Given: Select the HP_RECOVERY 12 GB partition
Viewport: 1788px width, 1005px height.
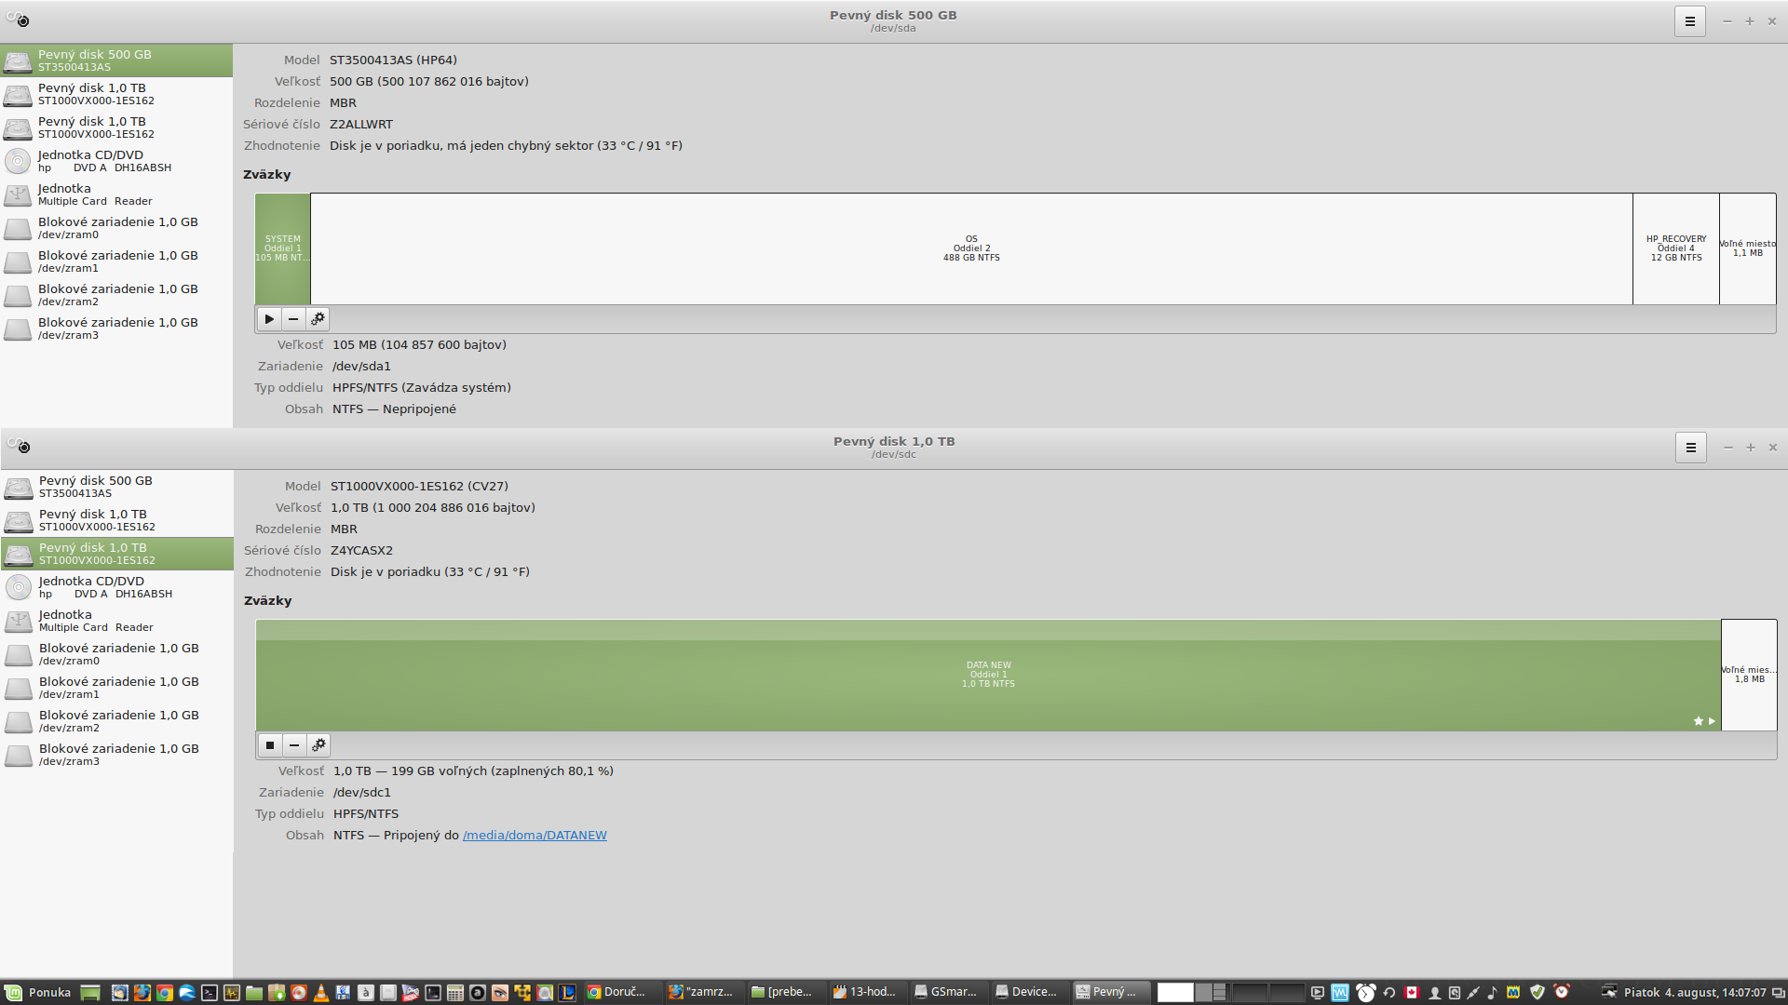Looking at the screenshot, I should (x=1675, y=248).
